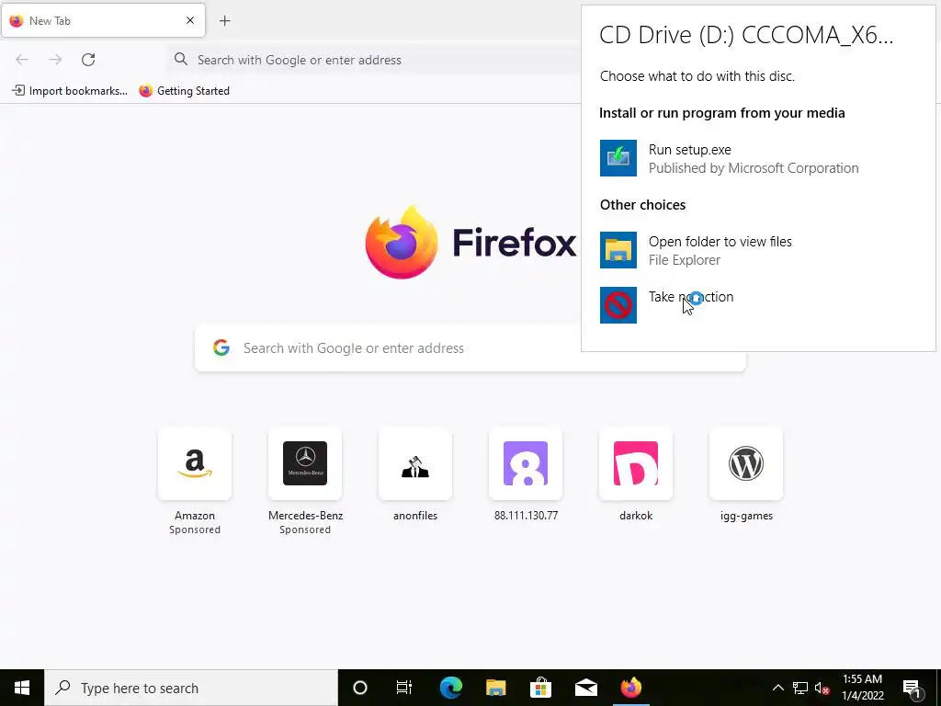Select Open folder to view files
941x706 pixels.
pyautogui.click(x=720, y=242)
